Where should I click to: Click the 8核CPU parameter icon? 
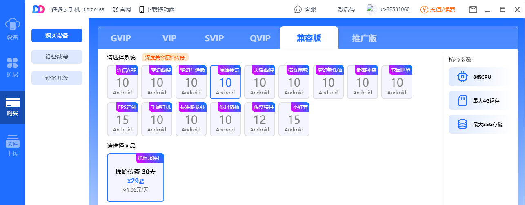point(463,77)
